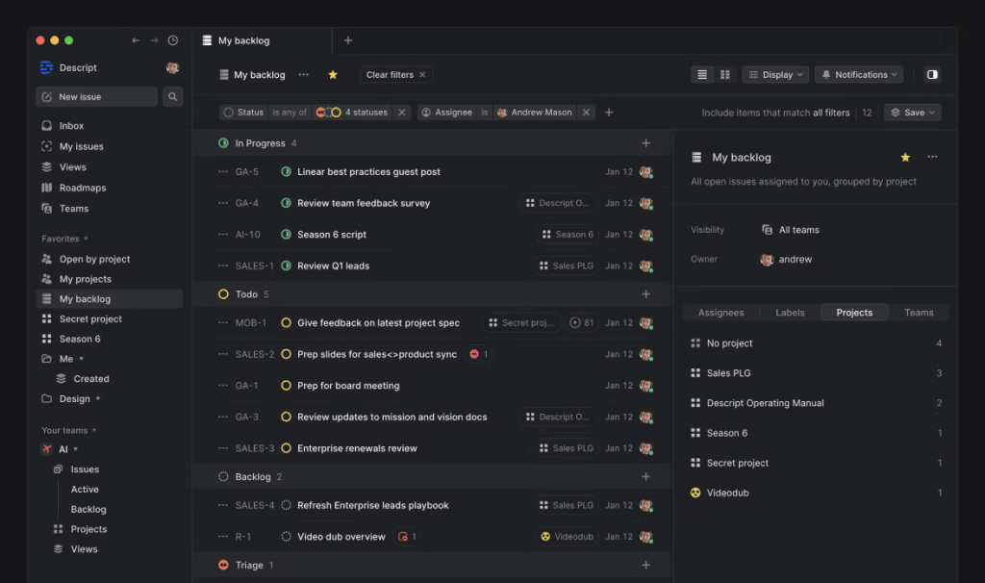
Task: Click owner andrew in details
Action: [x=786, y=260]
